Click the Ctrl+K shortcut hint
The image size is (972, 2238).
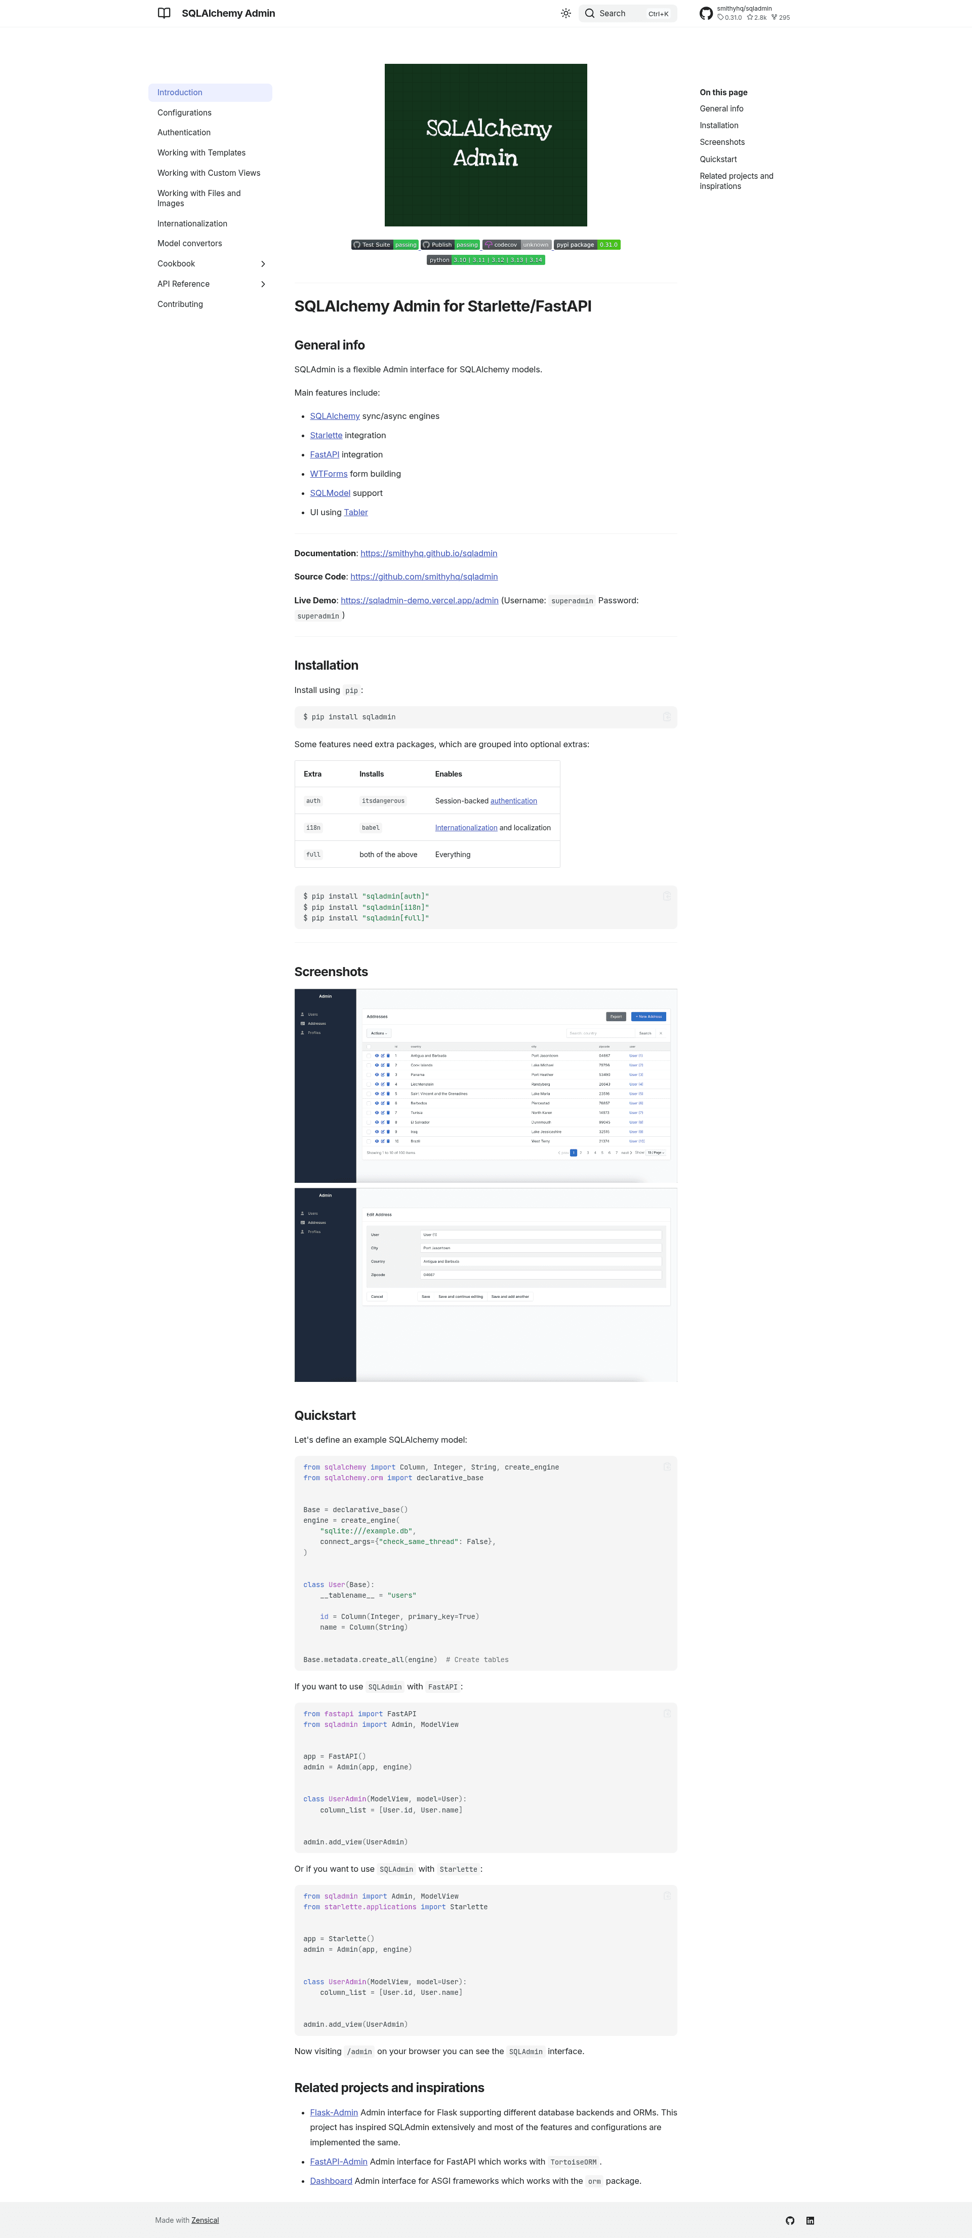click(x=659, y=14)
